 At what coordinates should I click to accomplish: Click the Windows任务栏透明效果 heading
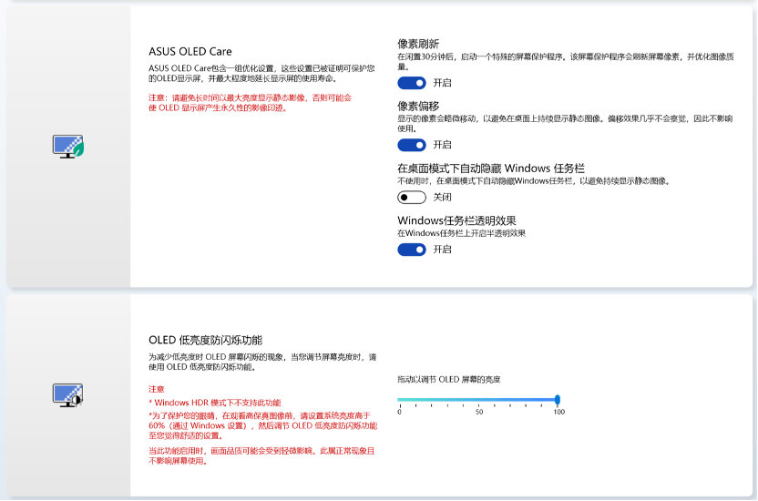(456, 220)
